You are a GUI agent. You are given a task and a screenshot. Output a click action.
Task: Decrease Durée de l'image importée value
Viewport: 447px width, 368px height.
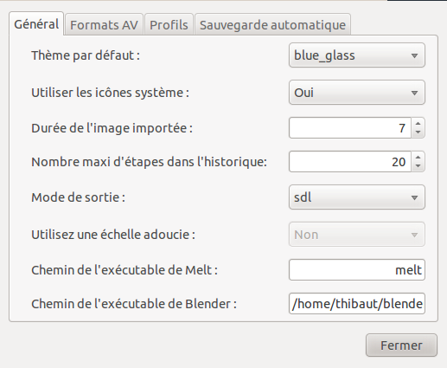(418, 132)
